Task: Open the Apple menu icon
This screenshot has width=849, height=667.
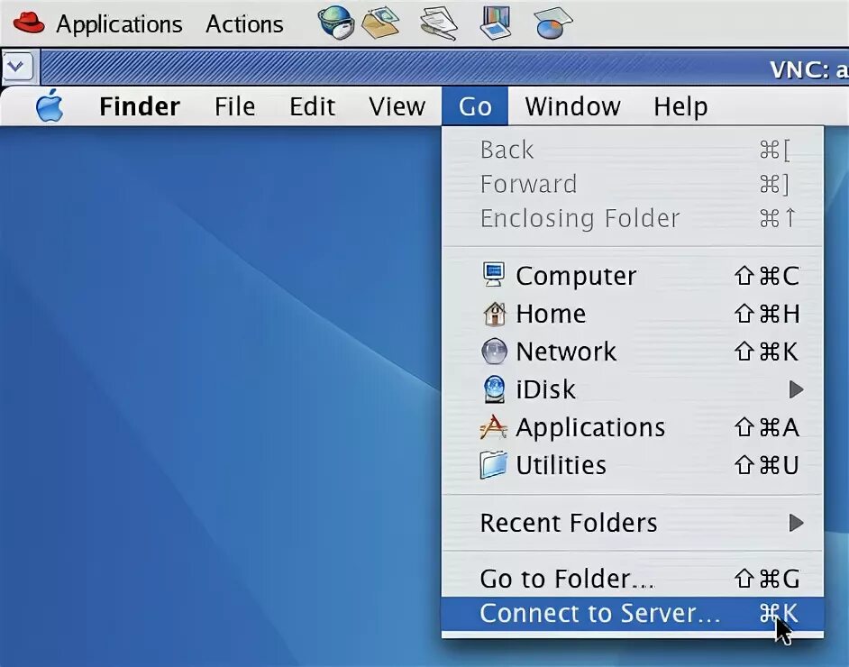Action: 50,105
